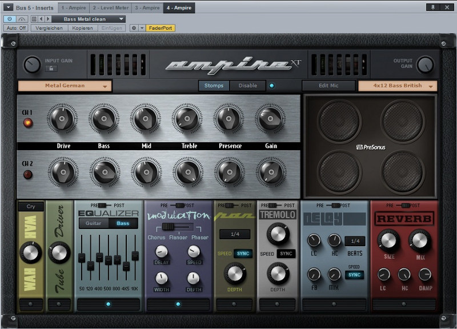Viewport: 457px width, 329px height.
Task: Enable Tremolo speed SYNC
Action: (286, 254)
